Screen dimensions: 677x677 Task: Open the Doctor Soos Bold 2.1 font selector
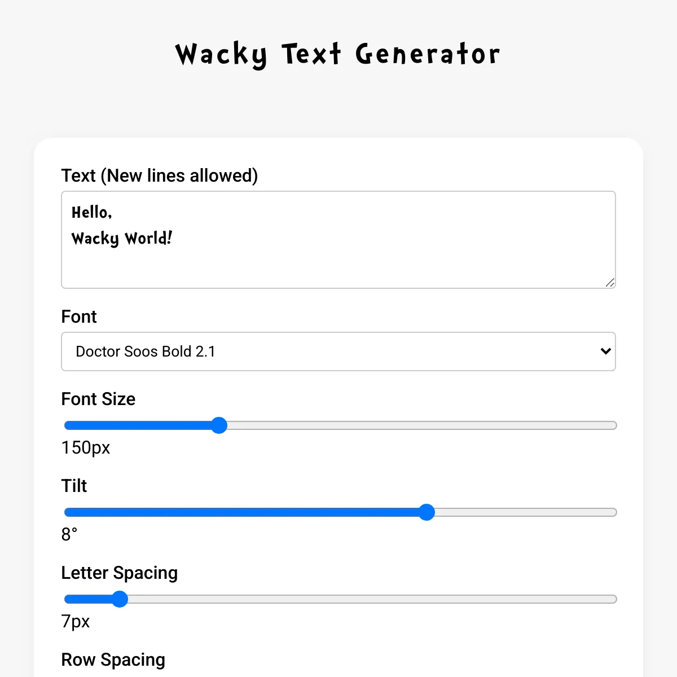(338, 351)
